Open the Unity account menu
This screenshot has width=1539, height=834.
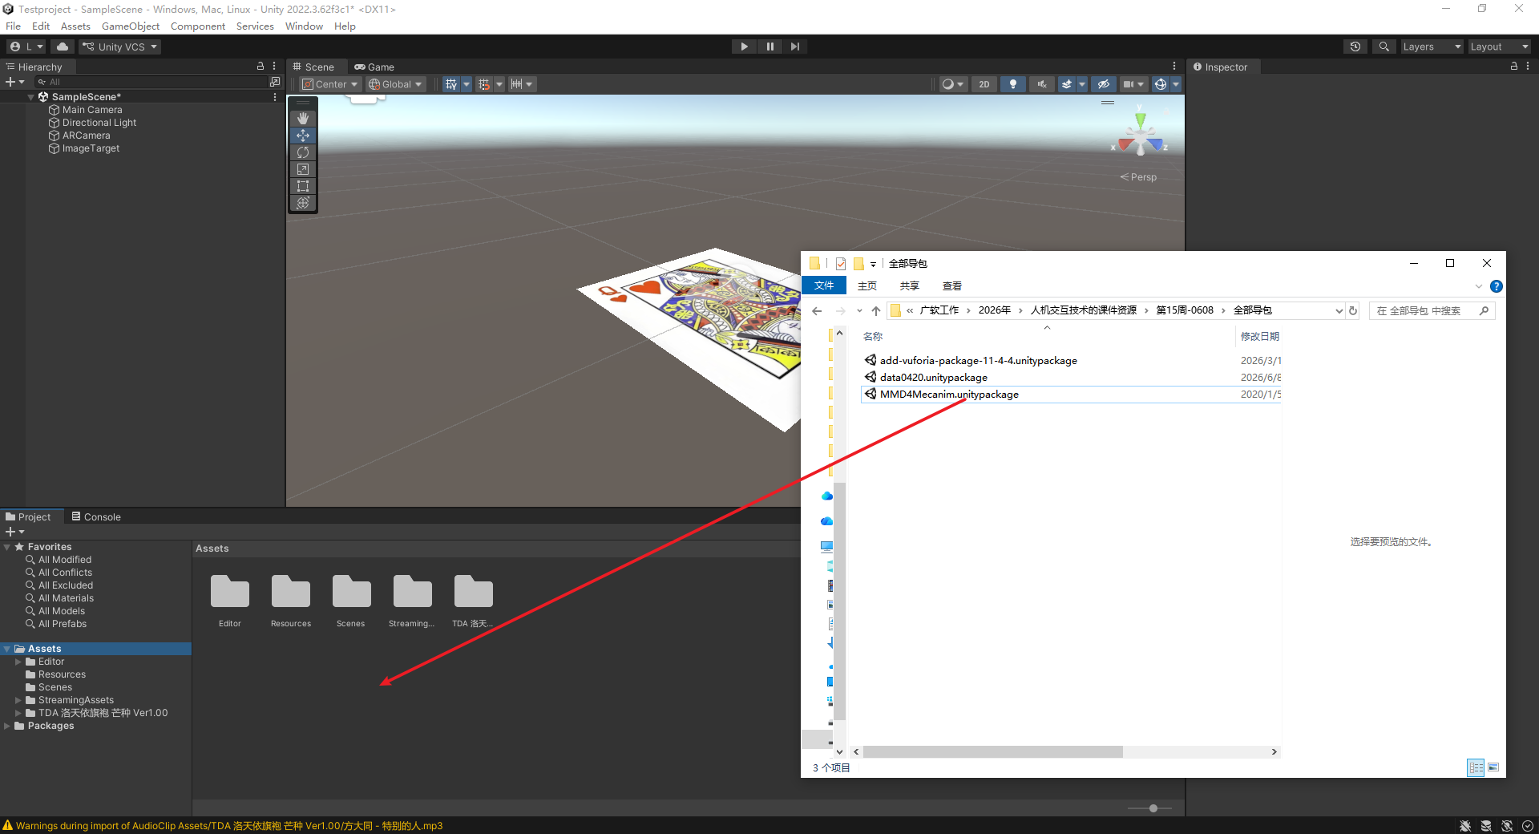point(26,47)
